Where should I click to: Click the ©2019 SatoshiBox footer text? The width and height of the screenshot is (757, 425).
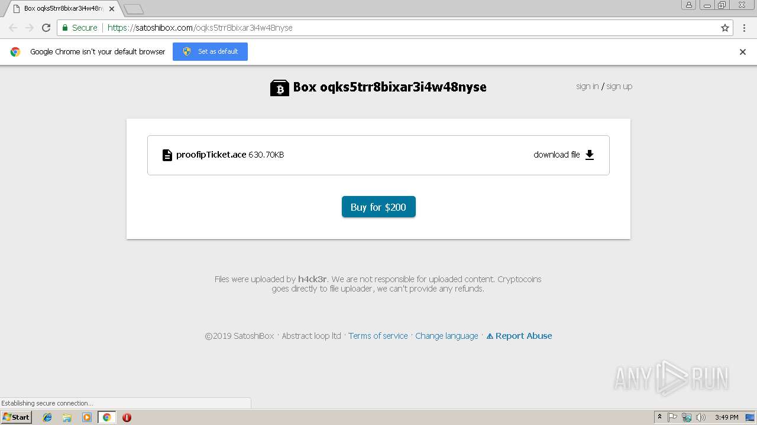coord(240,336)
